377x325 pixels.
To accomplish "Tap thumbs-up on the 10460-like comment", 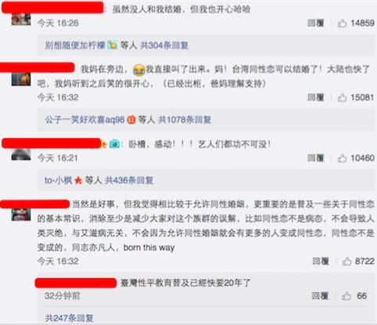I will (x=342, y=158).
